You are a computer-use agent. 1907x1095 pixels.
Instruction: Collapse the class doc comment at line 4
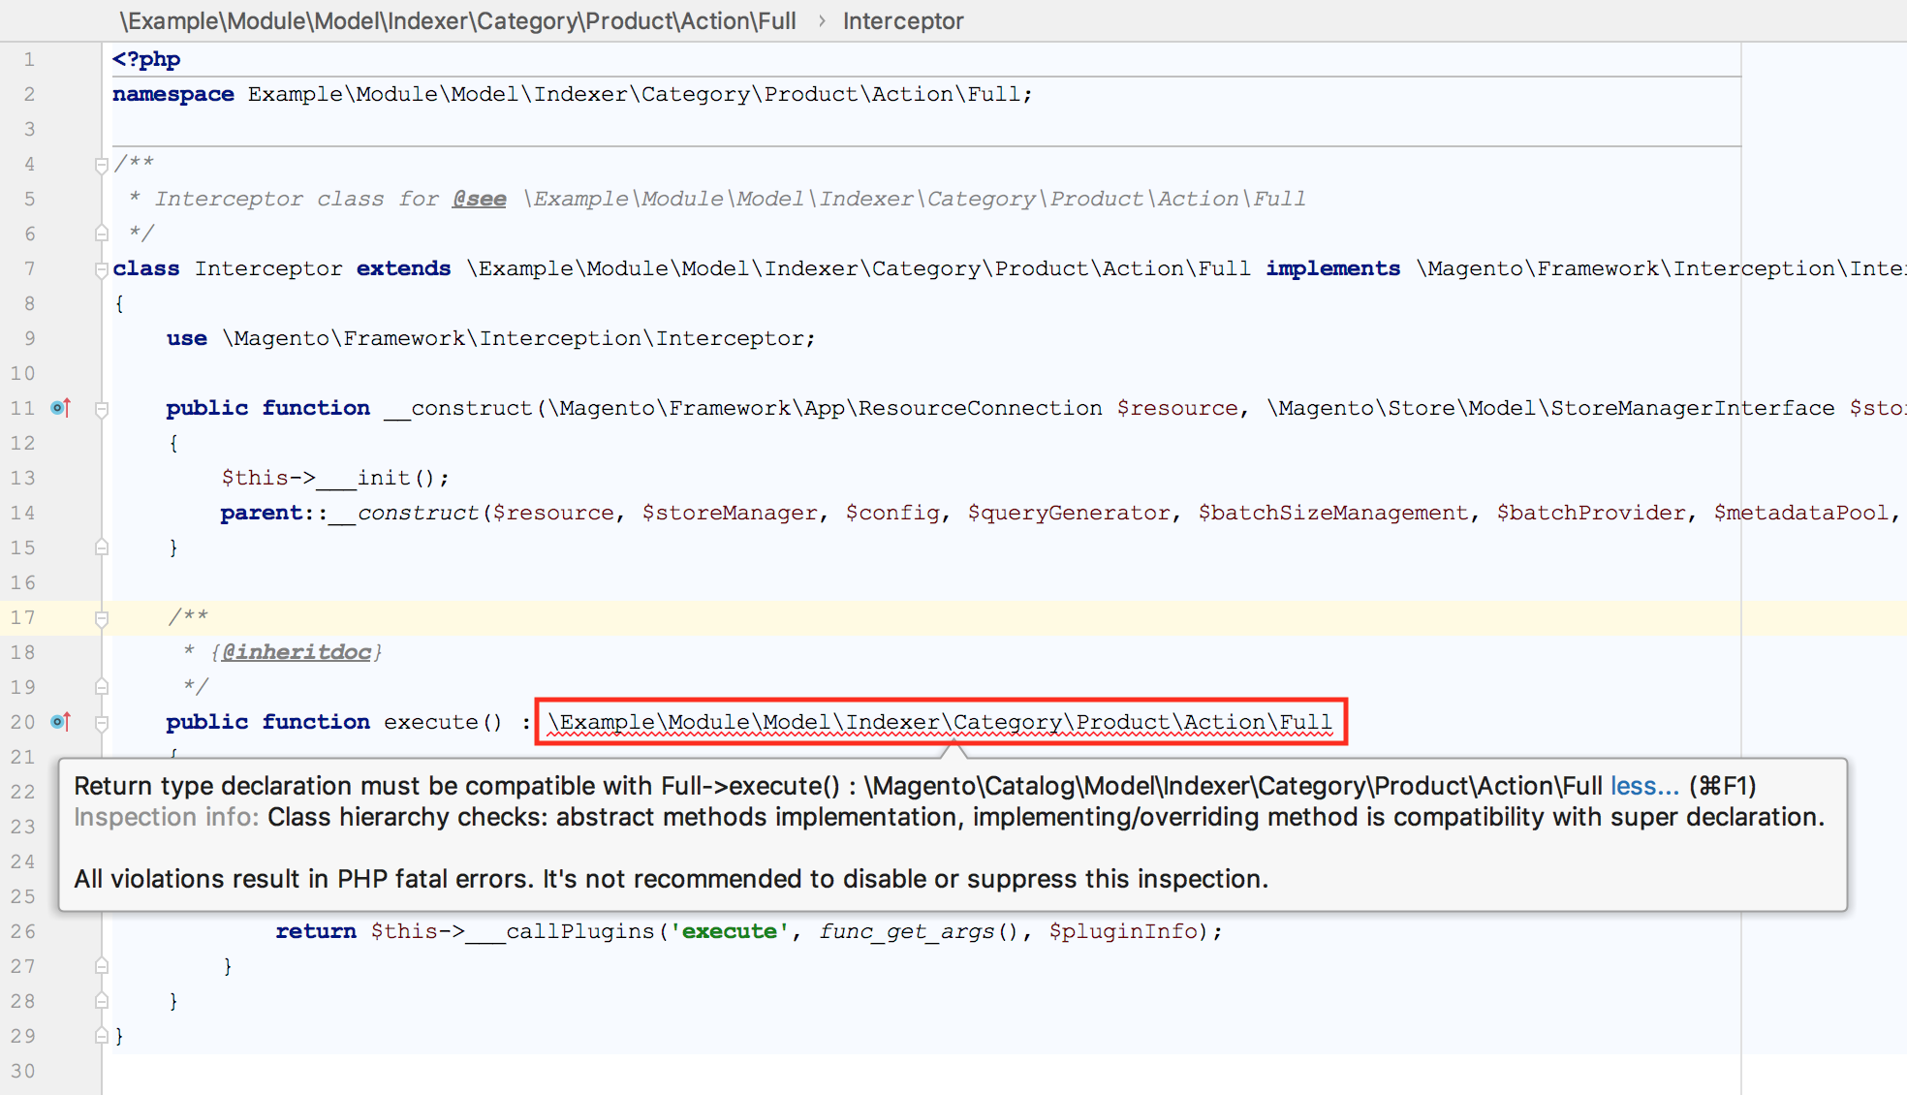click(102, 165)
